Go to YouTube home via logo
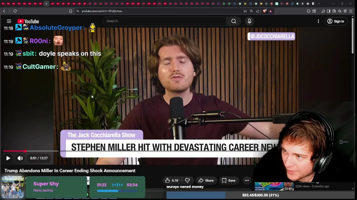The height and width of the screenshot is (200, 357). (28, 21)
